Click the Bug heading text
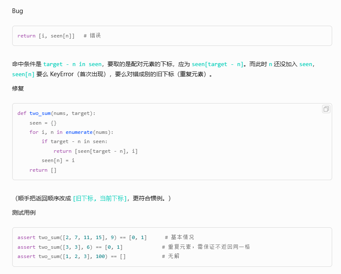Image resolution: width=341 pixels, height=274 pixels. coord(17,11)
